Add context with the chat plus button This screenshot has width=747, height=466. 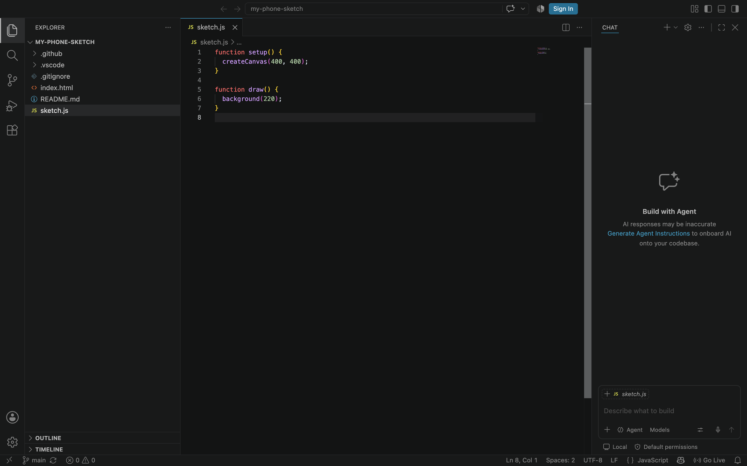point(607,430)
